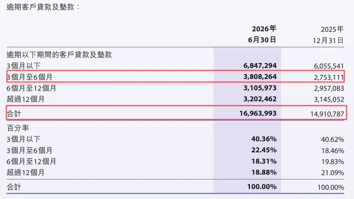Click the 2025 value 6,055,541
The width and height of the screenshot is (354, 199).
(329, 66)
